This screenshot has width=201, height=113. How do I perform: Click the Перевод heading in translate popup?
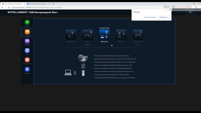tap(136, 12)
